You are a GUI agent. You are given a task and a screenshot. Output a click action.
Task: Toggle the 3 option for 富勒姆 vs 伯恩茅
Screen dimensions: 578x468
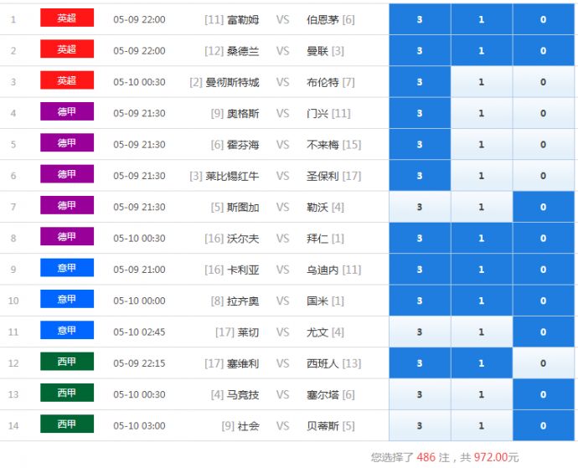click(x=420, y=19)
